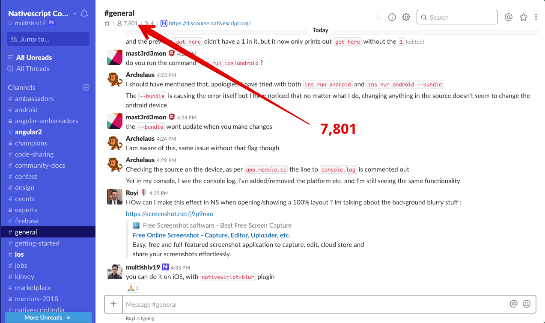This screenshot has width=545, height=323.
Task: Open mast3rd3mon's avatar at 4:24 PM
Action: click(115, 121)
